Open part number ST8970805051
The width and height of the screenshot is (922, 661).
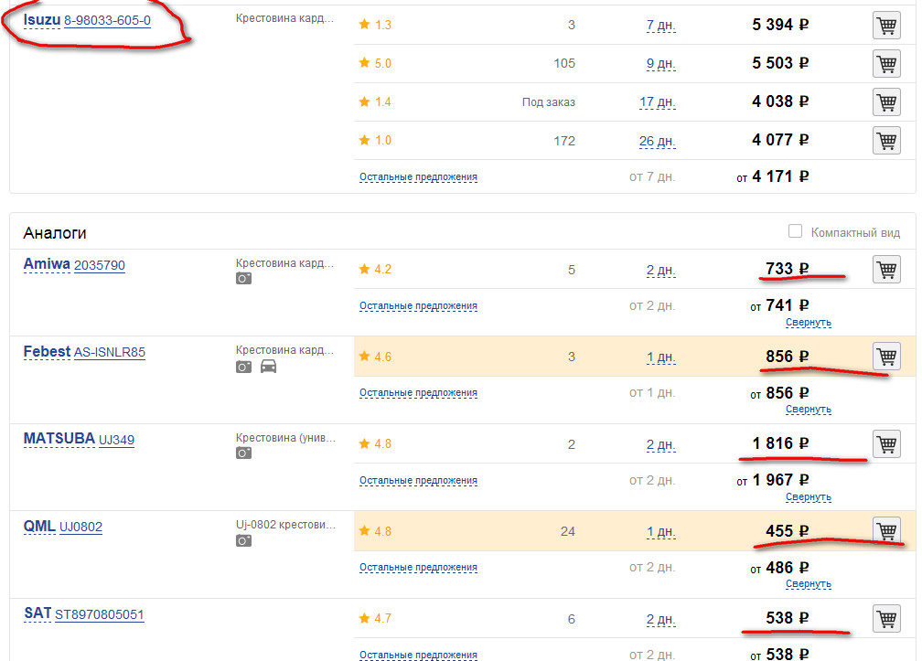click(x=100, y=614)
